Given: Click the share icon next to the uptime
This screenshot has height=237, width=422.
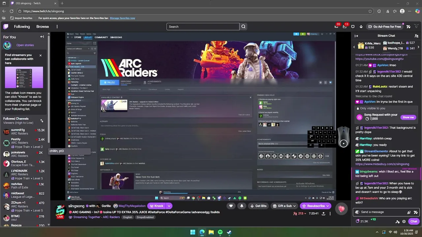Looking at the screenshot, I should click(x=323, y=214).
